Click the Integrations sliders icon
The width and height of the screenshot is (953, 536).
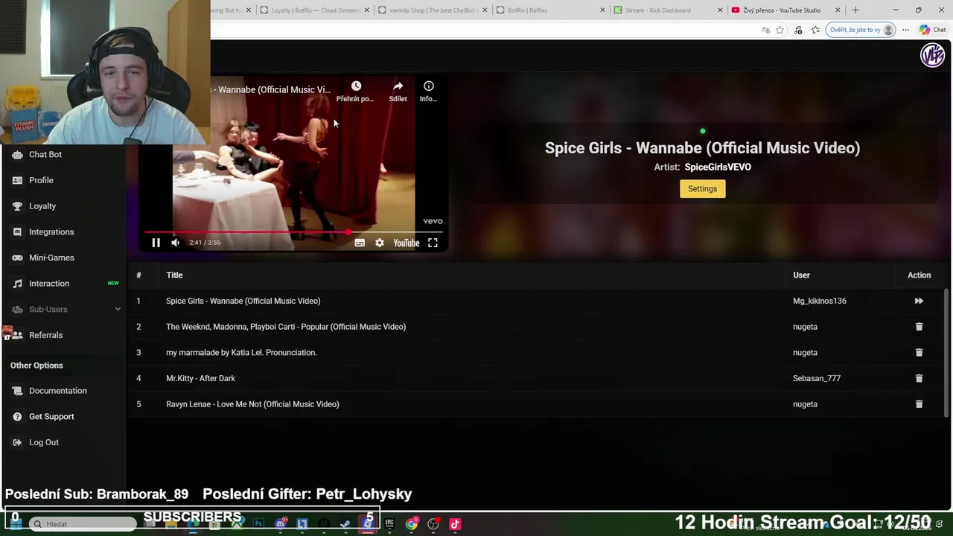pyautogui.click(x=17, y=232)
